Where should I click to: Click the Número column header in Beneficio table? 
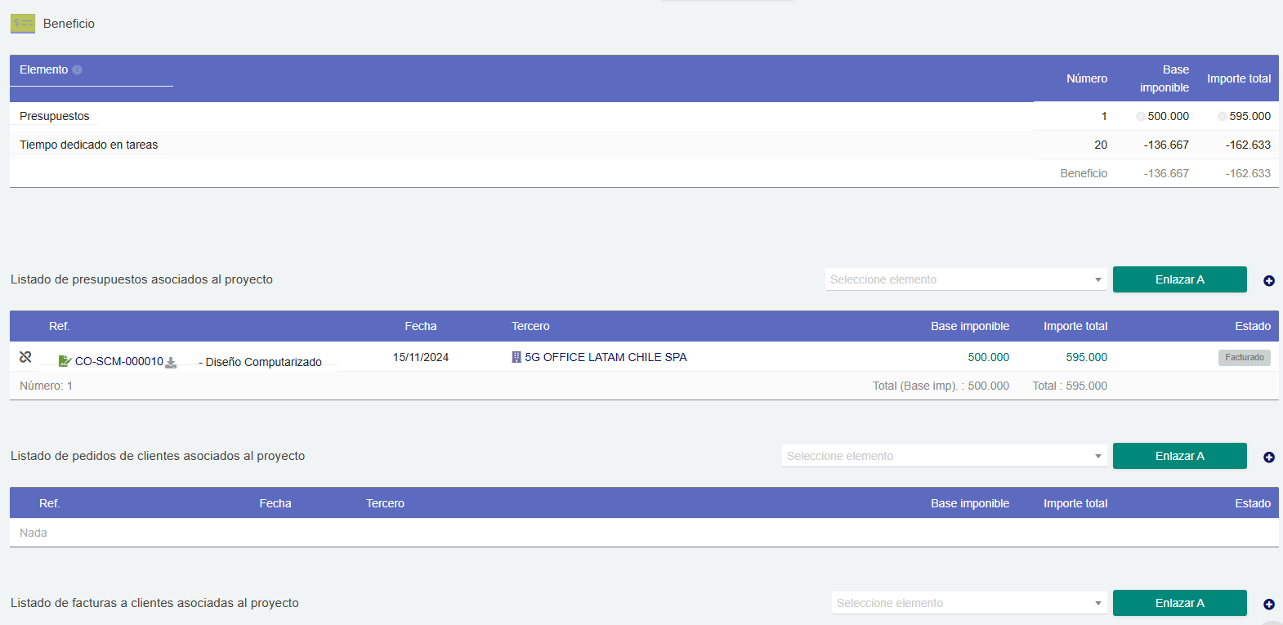(1087, 78)
